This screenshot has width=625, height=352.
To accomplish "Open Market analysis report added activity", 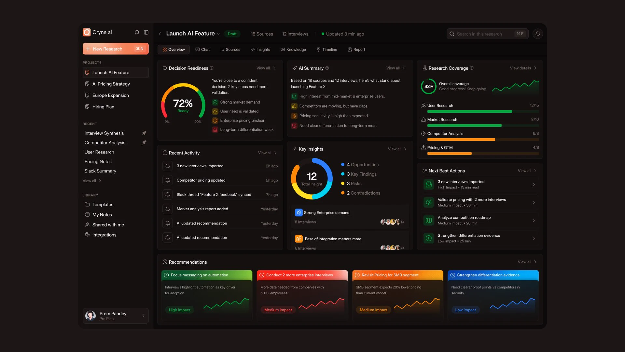I will click(x=220, y=209).
